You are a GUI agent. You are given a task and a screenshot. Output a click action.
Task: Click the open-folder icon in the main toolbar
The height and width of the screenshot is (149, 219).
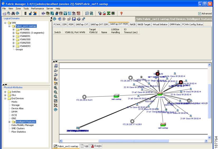pos(4,13)
